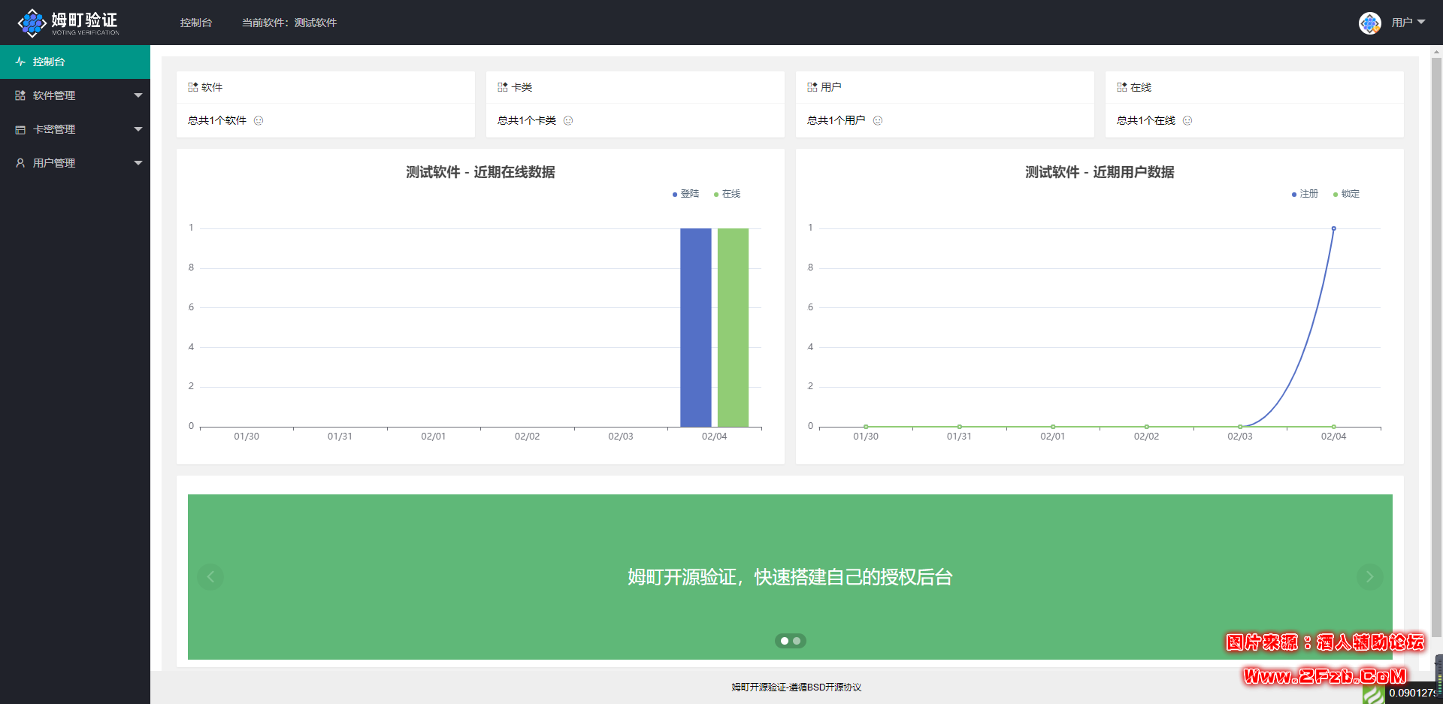Expand the 软件管理 sidebar section

click(x=75, y=95)
